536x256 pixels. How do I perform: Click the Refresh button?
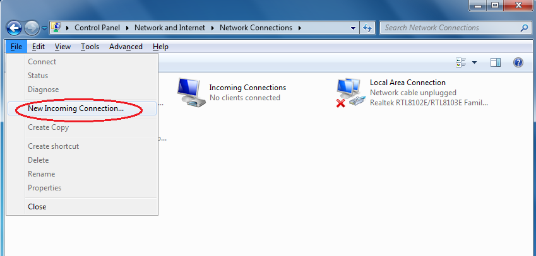point(367,28)
